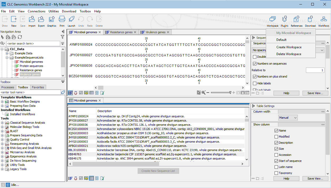Click Create New Sequence List
The width and height of the screenshot is (331, 188).
[158, 171]
